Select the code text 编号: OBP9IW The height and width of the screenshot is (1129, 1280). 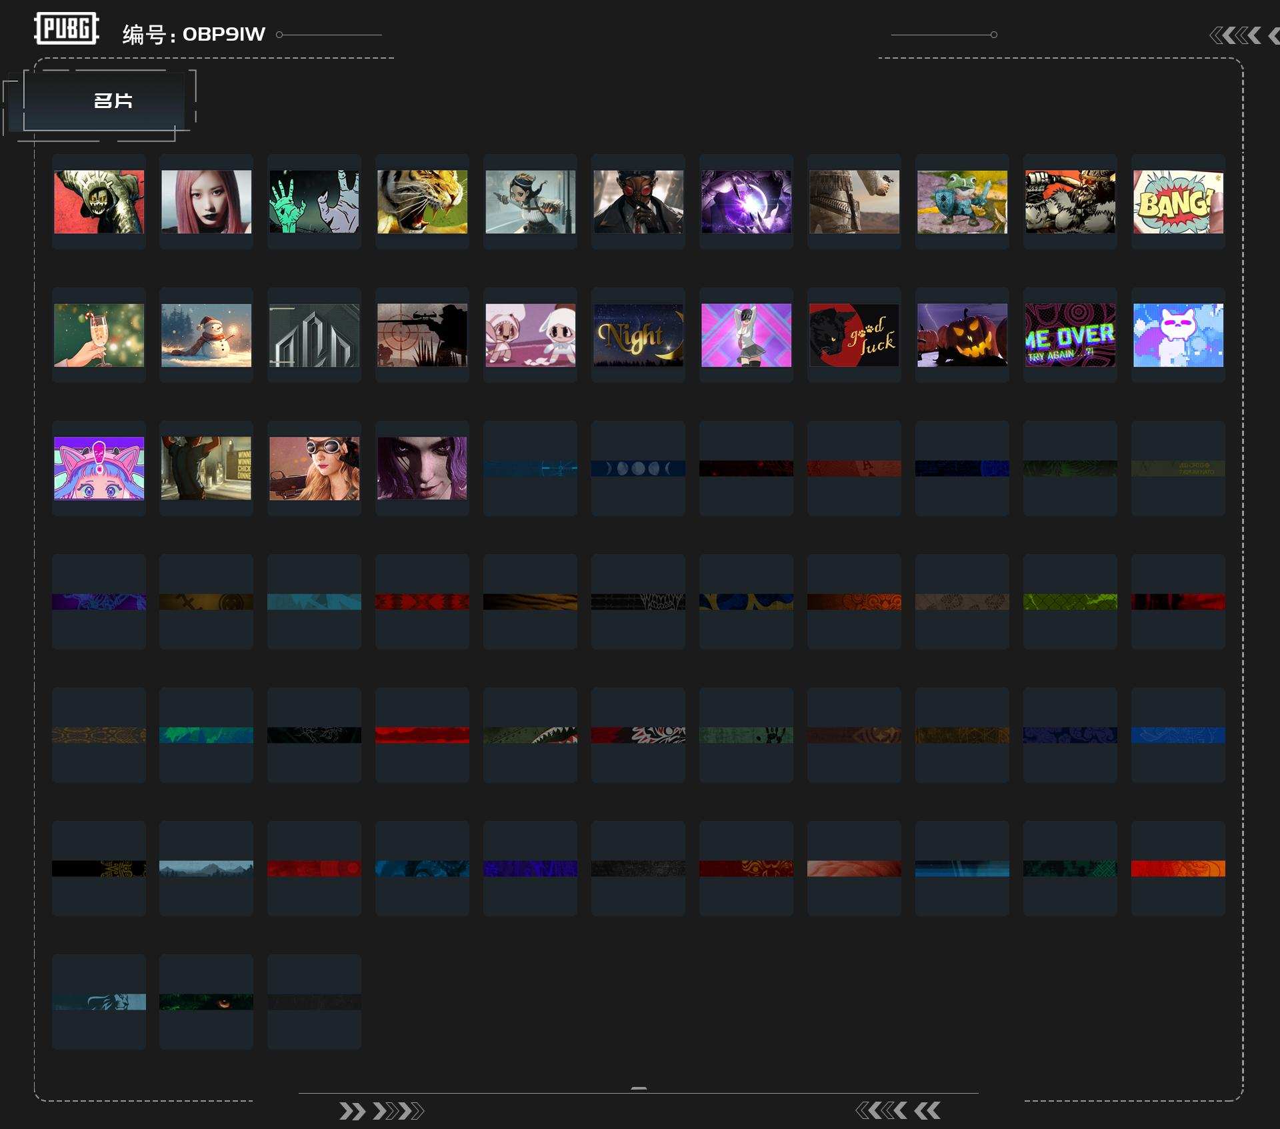pos(194,35)
